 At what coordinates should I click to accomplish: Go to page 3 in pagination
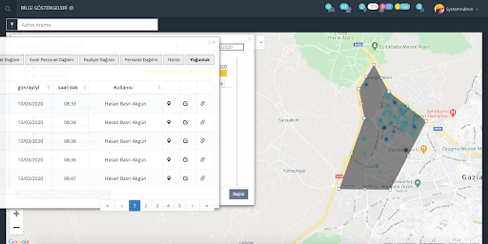157,206
